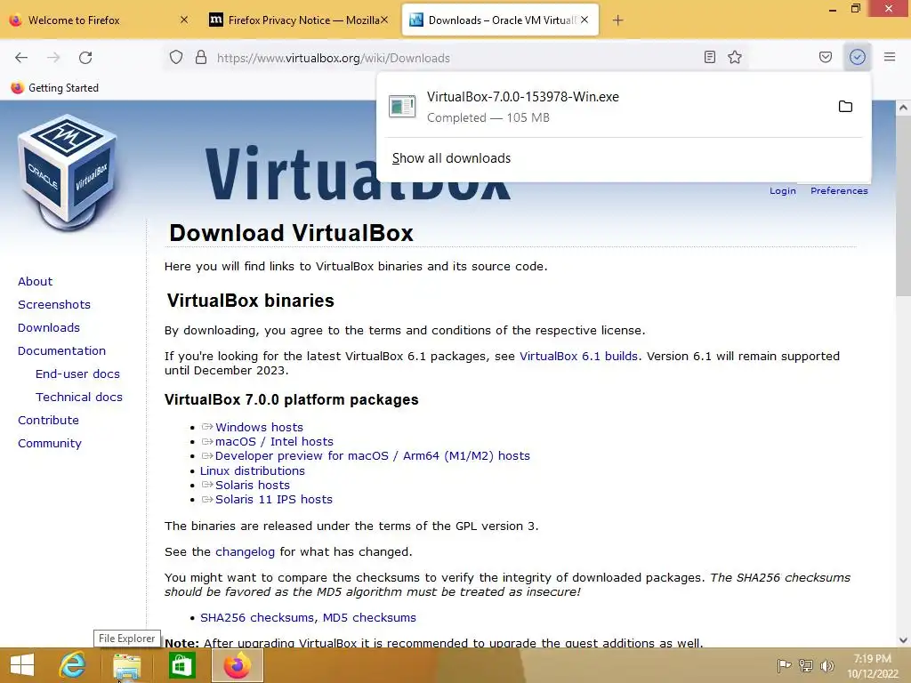Download macOS / Intel hosts package
This screenshot has width=911, height=683.
274,442
